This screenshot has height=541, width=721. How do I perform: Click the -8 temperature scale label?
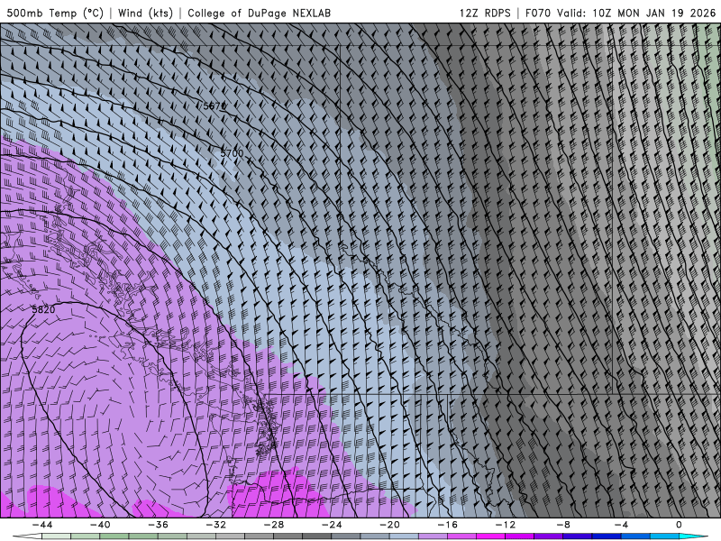click(x=562, y=525)
